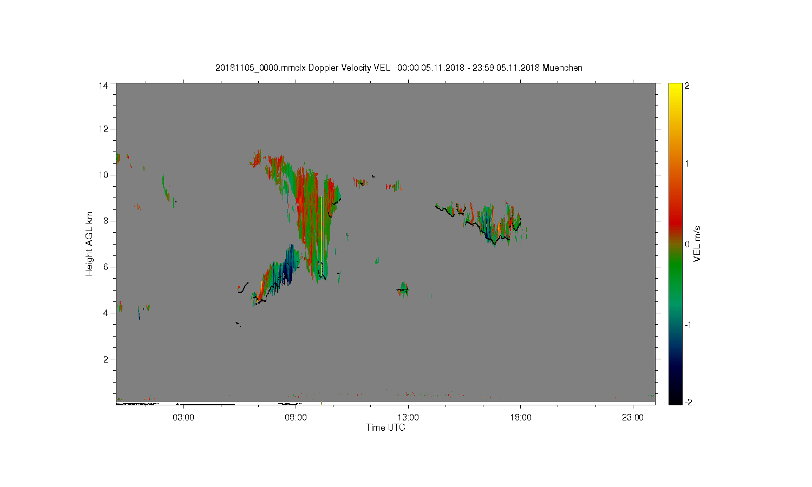Click the 18:00 time tick label
The width and height of the screenshot is (812, 487).
521,418
